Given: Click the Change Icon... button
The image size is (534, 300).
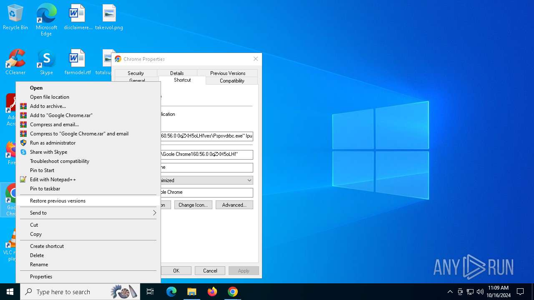Looking at the screenshot, I should (193, 205).
